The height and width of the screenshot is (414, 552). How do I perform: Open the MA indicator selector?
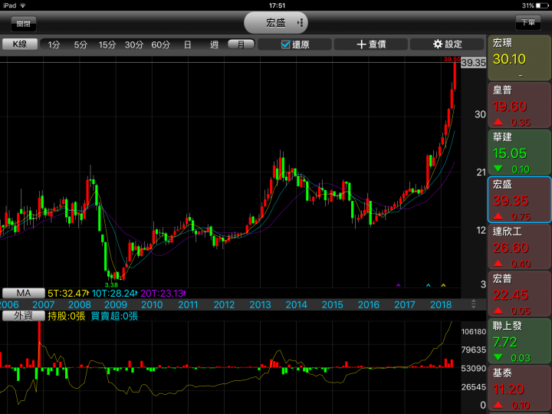[x=24, y=293]
